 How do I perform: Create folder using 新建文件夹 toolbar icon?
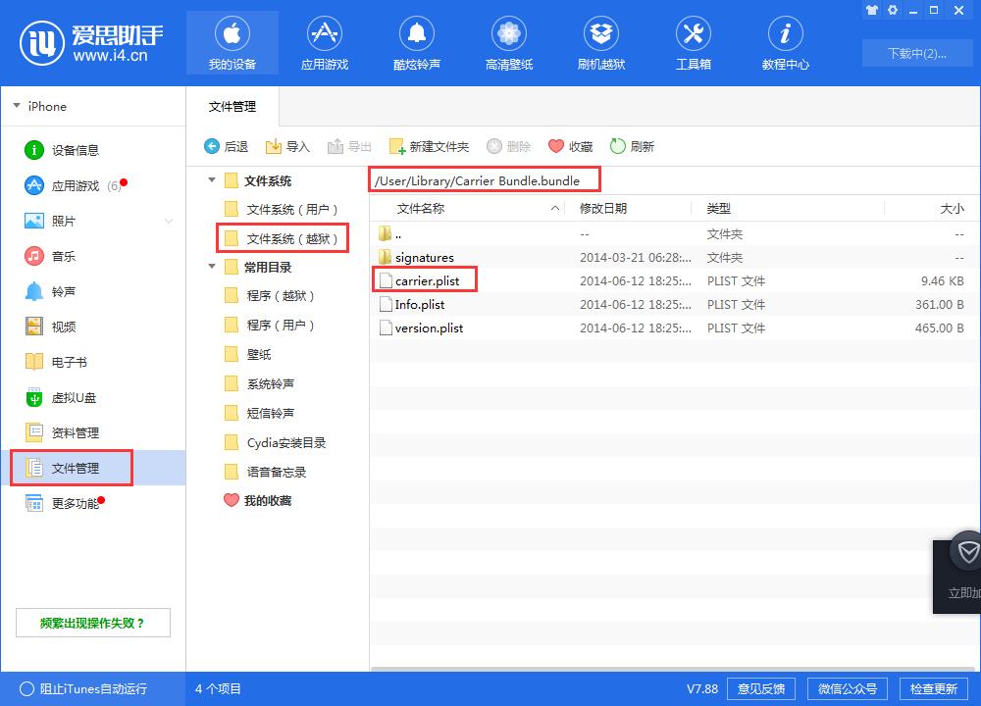tap(397, 146)
